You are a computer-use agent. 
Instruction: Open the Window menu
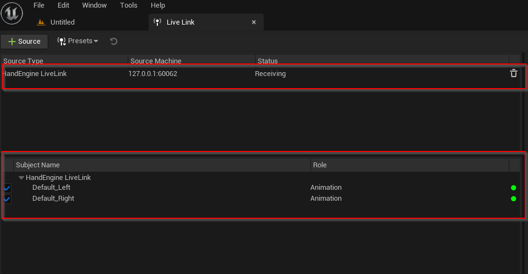[x=94, y=5]
